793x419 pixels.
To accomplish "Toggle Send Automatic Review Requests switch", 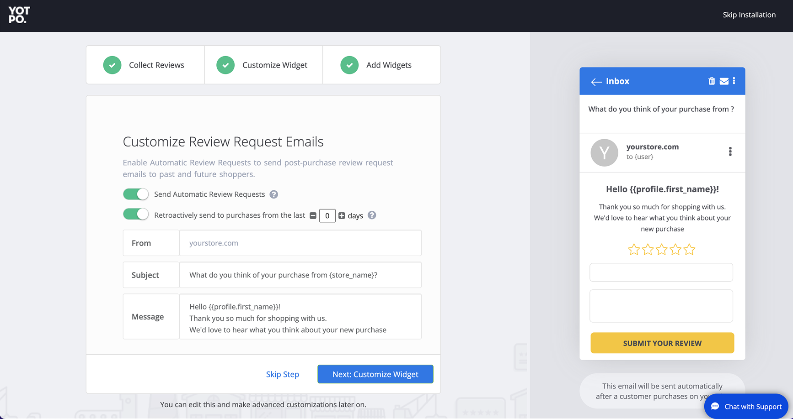I will (136, 194).
